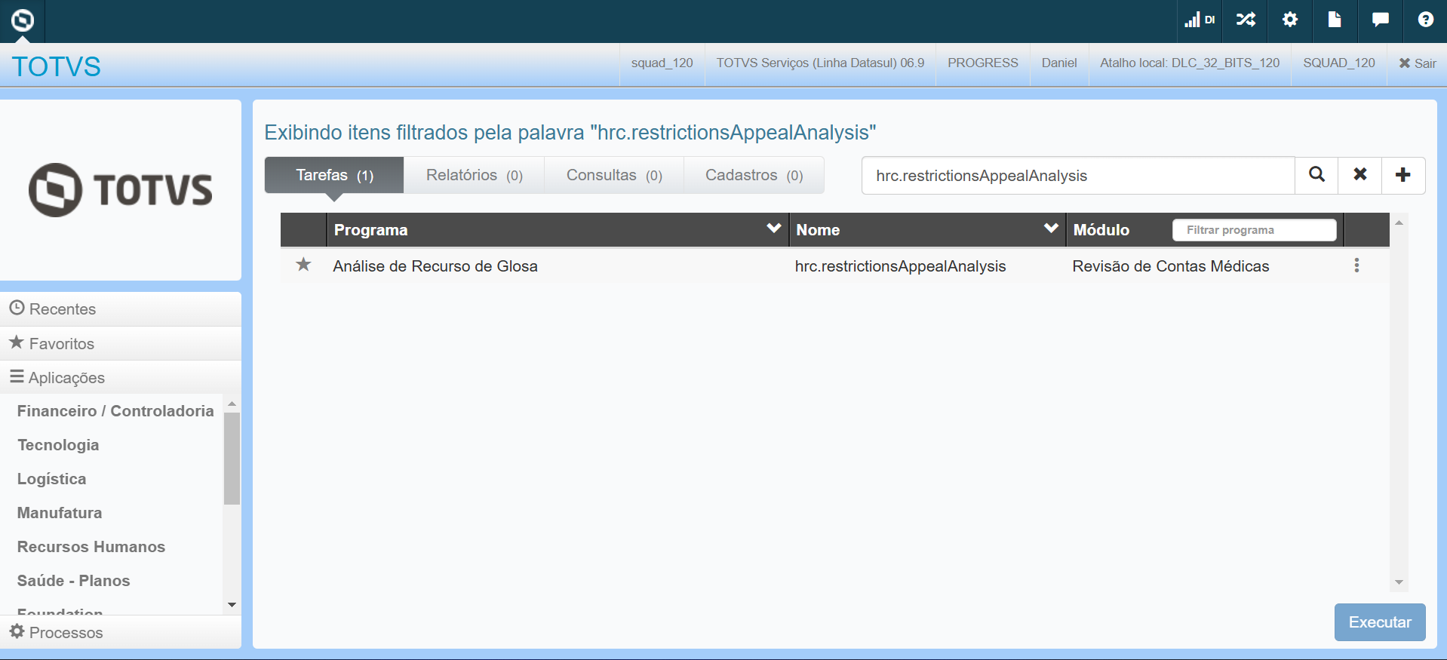Click applications list scroll down arrow
This screenshot has width=1447, height=660.
click(x=232, y=605)
